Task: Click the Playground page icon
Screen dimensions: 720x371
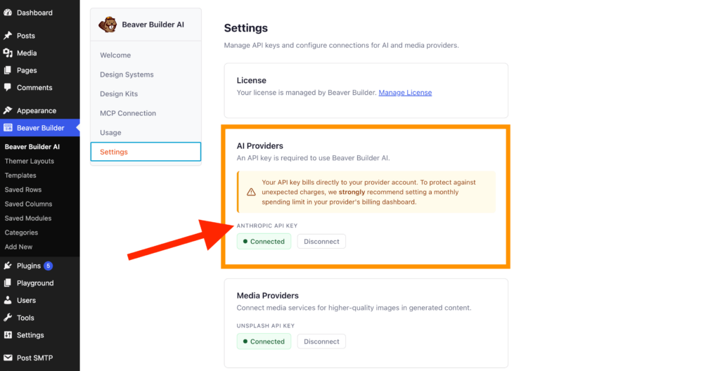Action: pyautogui.click(x=7, y=283)
